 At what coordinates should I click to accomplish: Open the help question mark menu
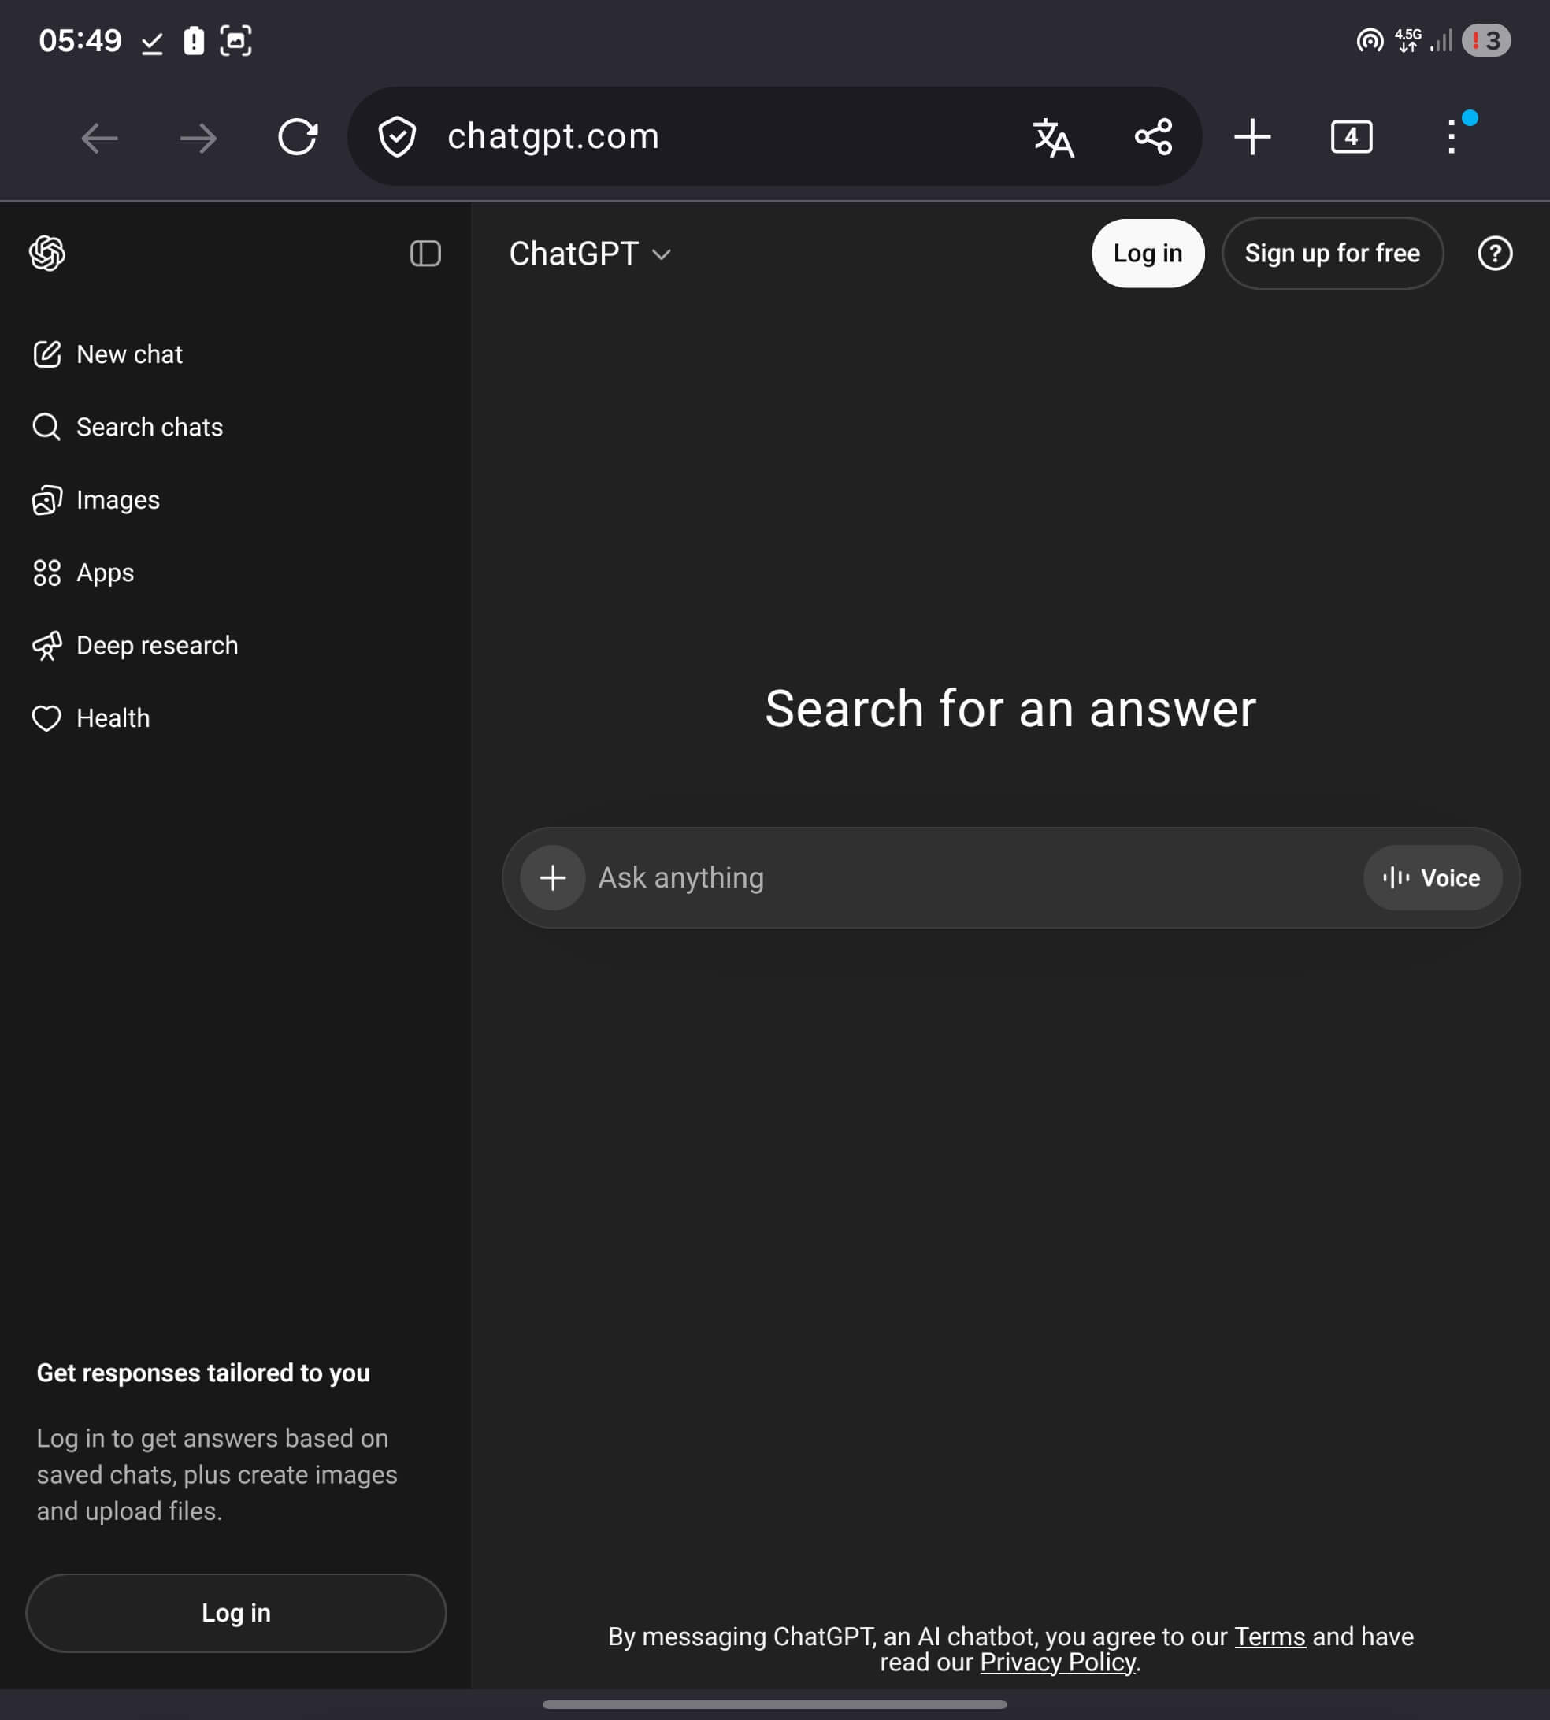coord(1495,253)
